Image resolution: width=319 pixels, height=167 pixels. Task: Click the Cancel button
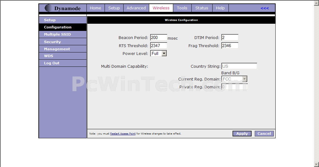[x=264, y=134]
